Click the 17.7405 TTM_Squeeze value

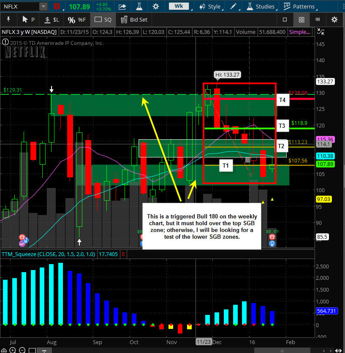click(108, 254)
